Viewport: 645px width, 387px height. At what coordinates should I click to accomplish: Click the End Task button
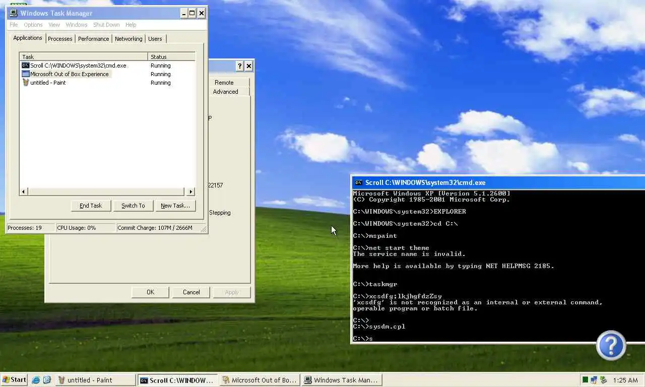(x=91, y=206)
